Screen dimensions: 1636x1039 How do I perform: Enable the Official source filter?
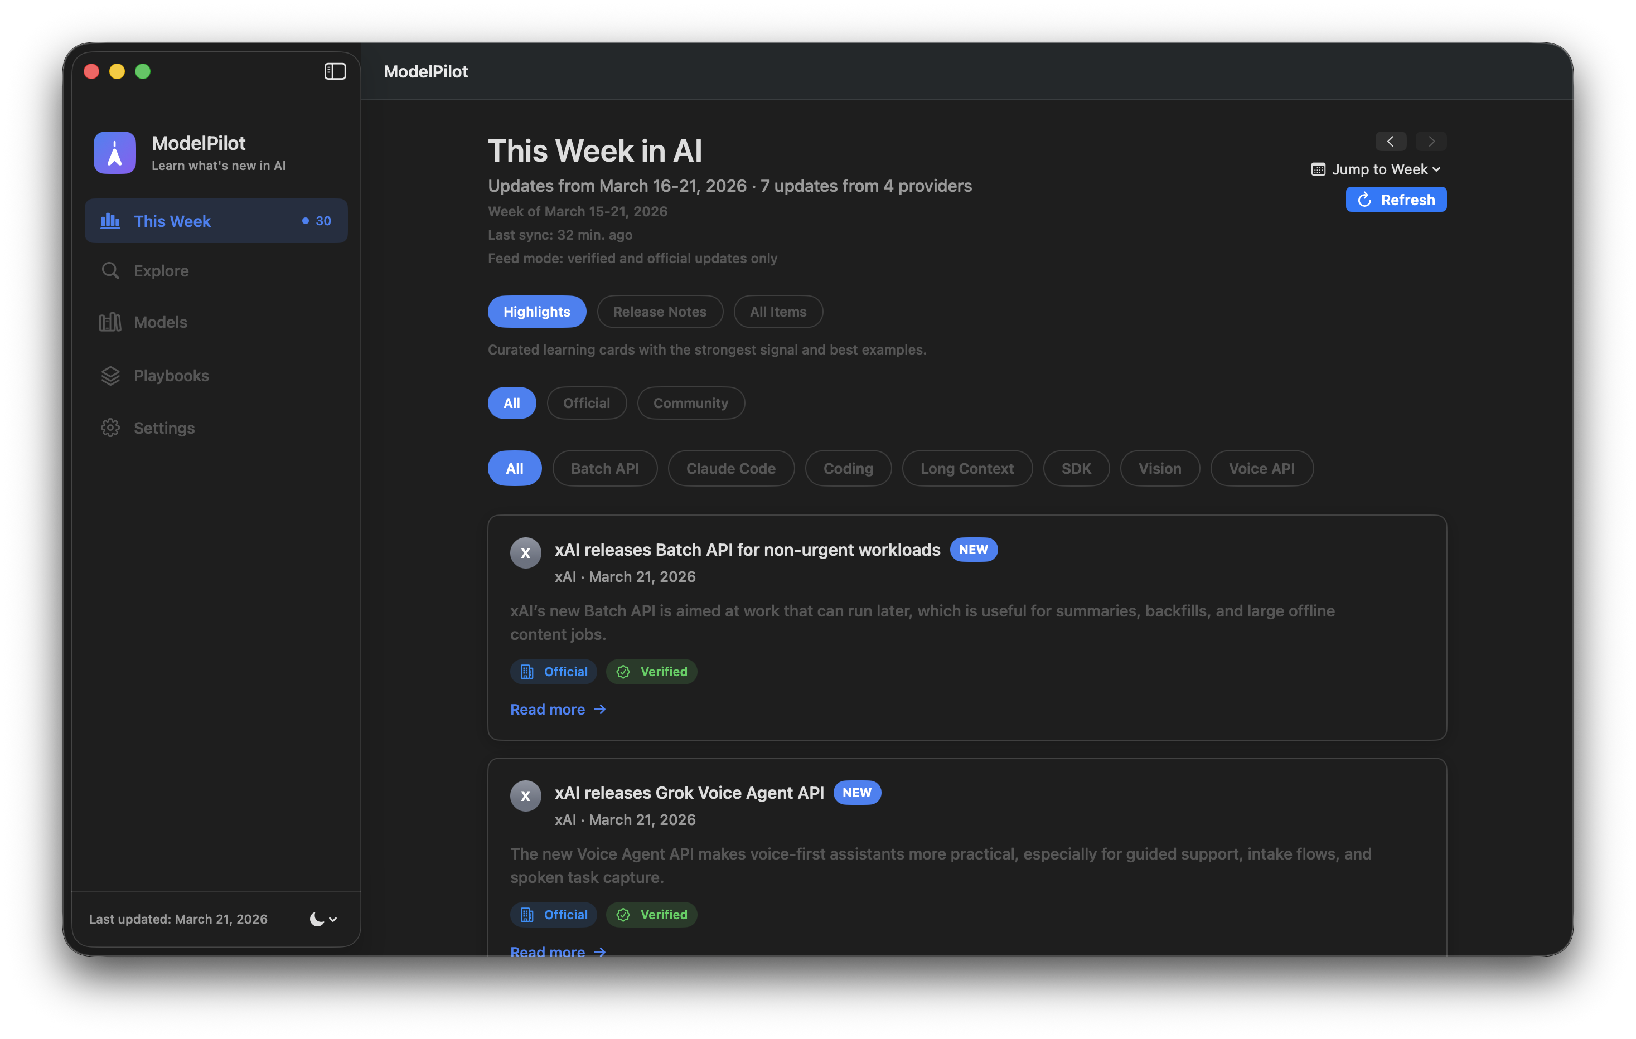coord(587,402)
